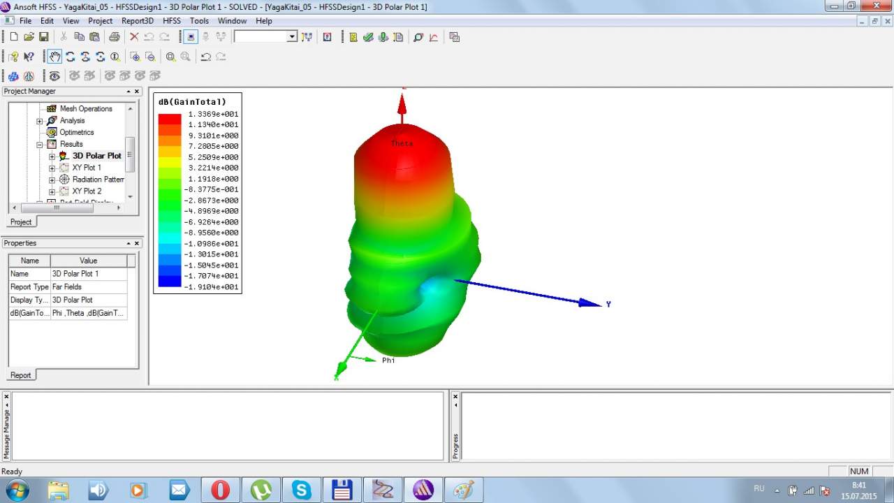Click the Paste clipboard icon
The image size is (894, 503).
[x=93, y=37]
